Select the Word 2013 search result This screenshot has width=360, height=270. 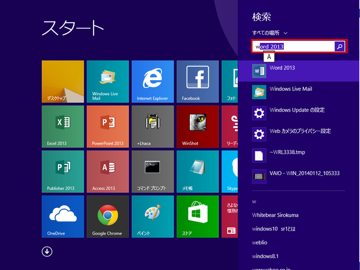click(298, 71)
